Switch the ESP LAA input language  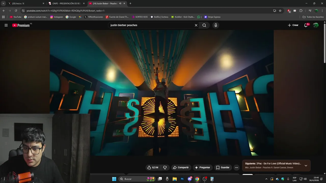coord(294,179)
